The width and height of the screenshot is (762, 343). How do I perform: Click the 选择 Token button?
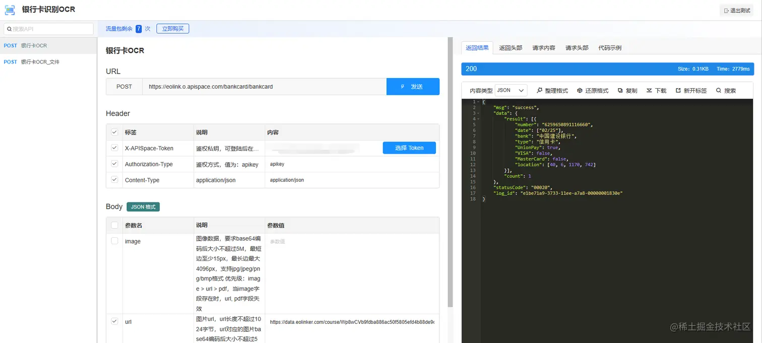tap(409, 148)
